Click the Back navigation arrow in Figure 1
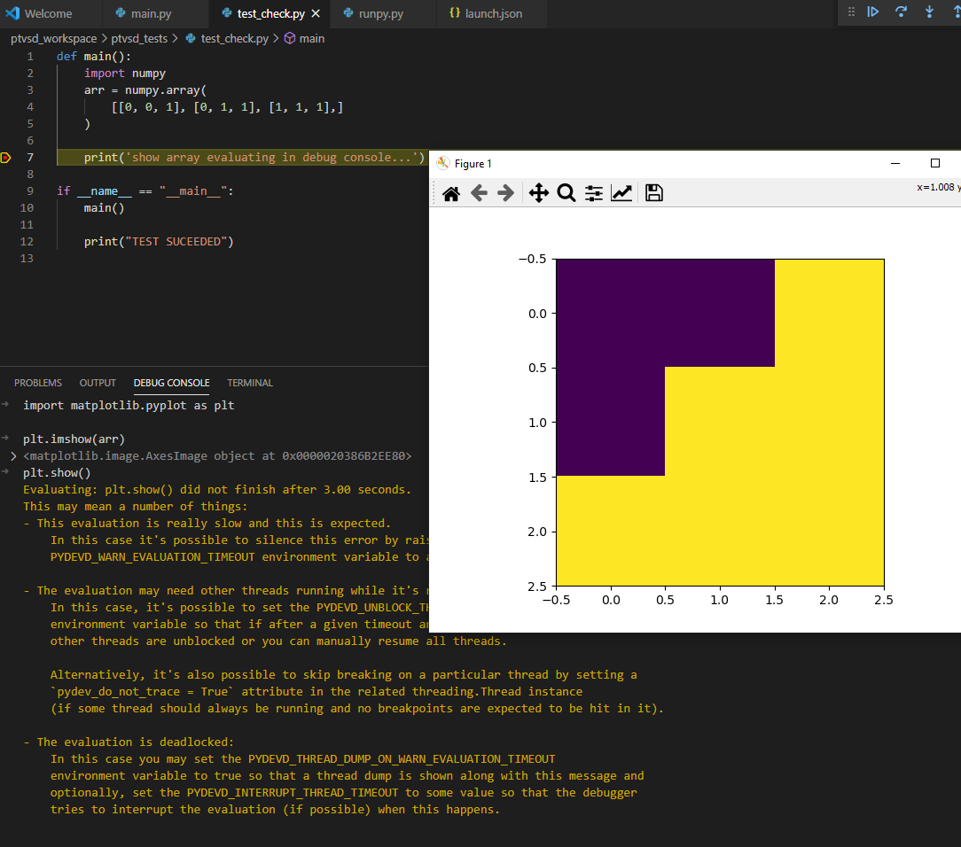Screen dimensions: 961x847 479,192
